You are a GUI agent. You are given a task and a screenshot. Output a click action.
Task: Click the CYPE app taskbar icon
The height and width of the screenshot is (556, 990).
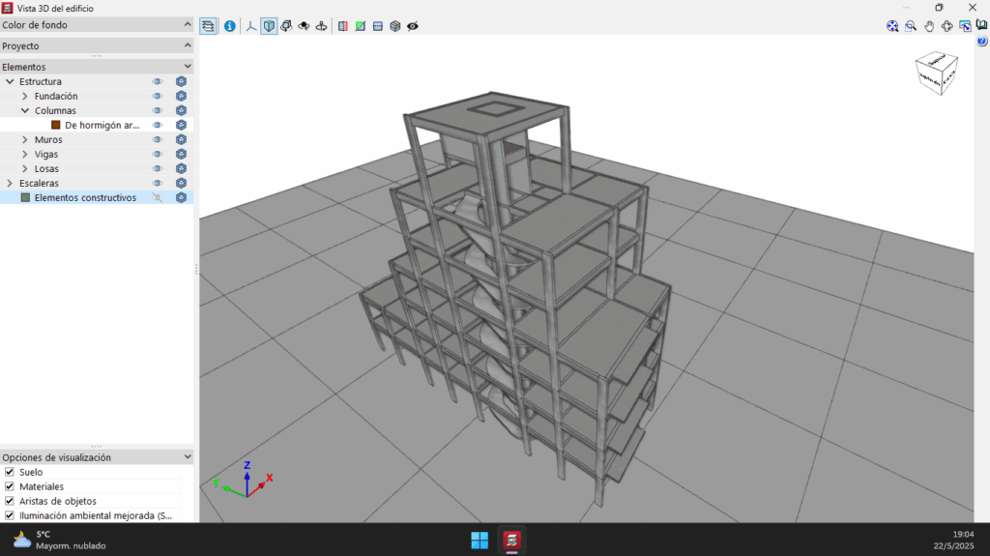[511, 541]
